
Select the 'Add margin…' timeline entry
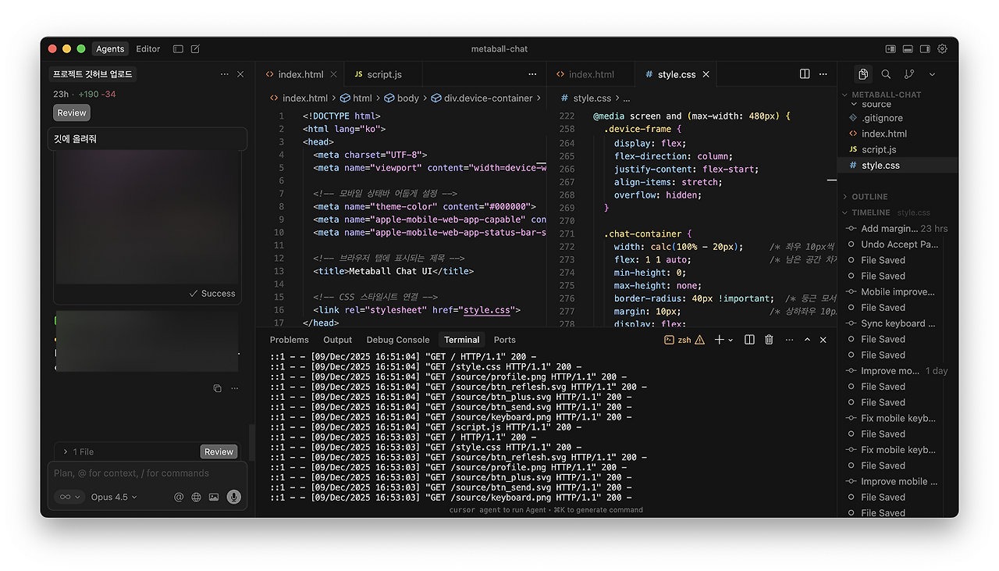coord(898,229)
